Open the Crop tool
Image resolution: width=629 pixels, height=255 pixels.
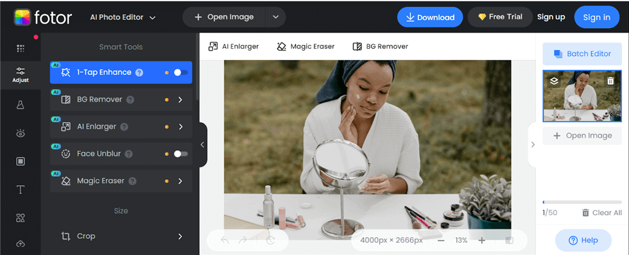121,236
